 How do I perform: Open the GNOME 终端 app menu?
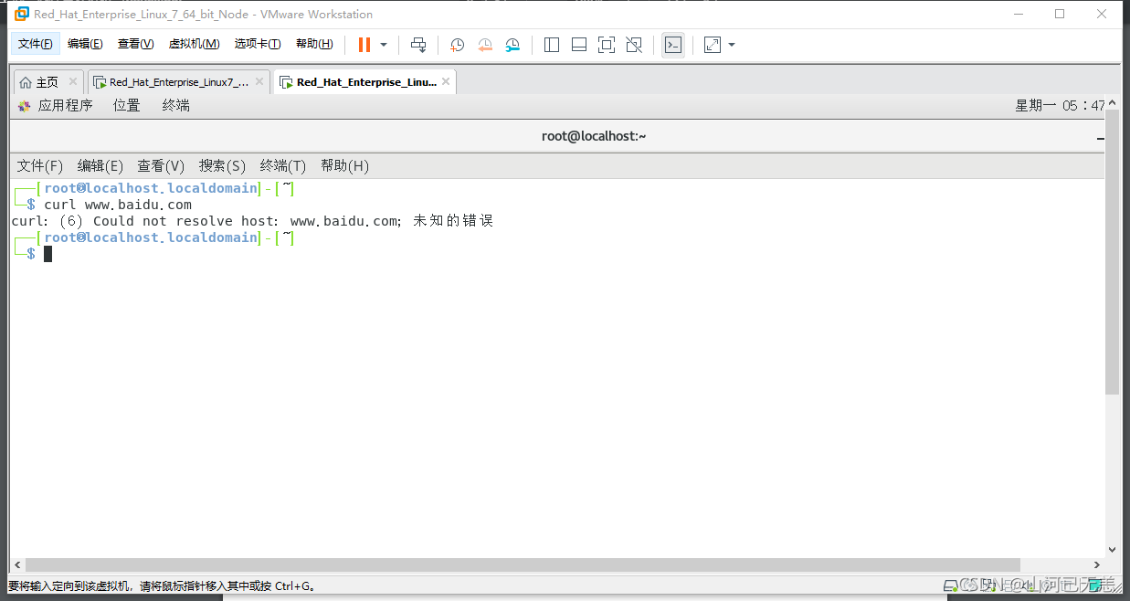176,106
